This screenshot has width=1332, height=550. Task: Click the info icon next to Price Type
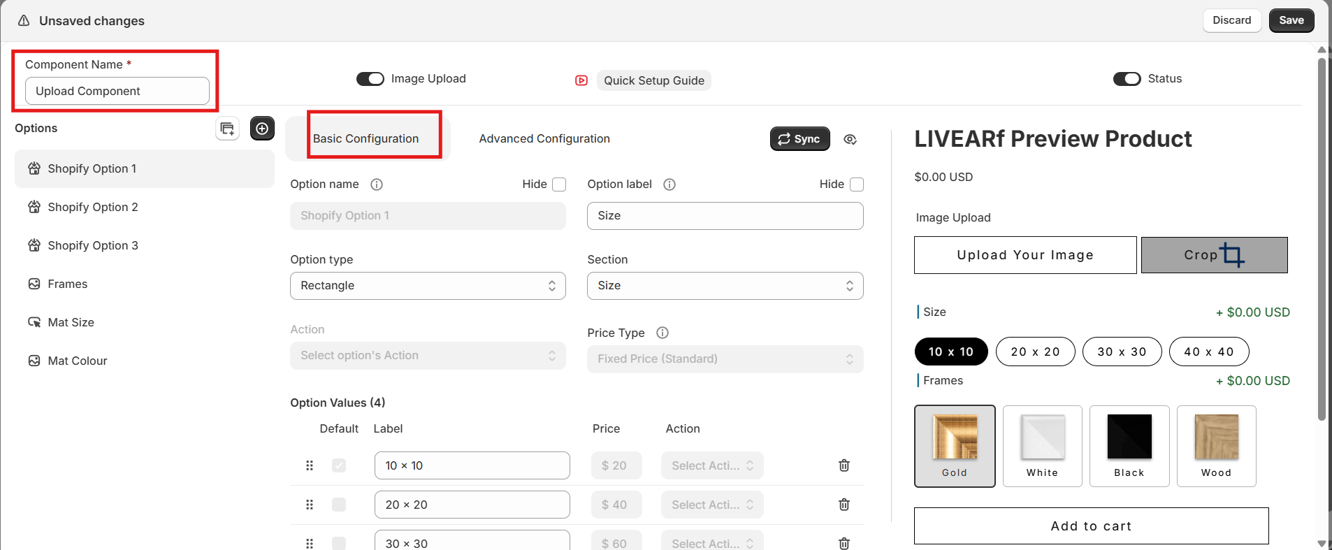click(663, 333)
